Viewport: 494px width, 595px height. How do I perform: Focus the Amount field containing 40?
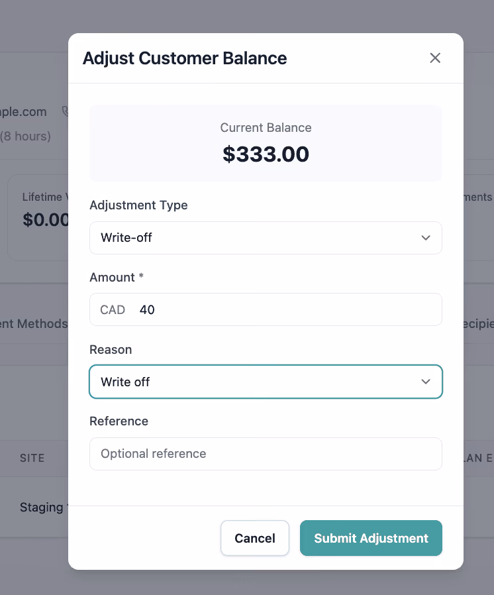[x=266, y=309]
